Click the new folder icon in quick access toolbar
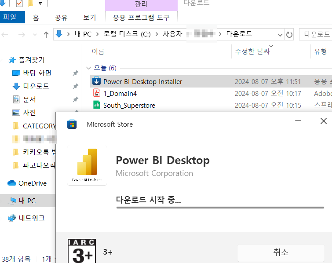This screenshot has height=263, width=332. (x=30, y=3)
